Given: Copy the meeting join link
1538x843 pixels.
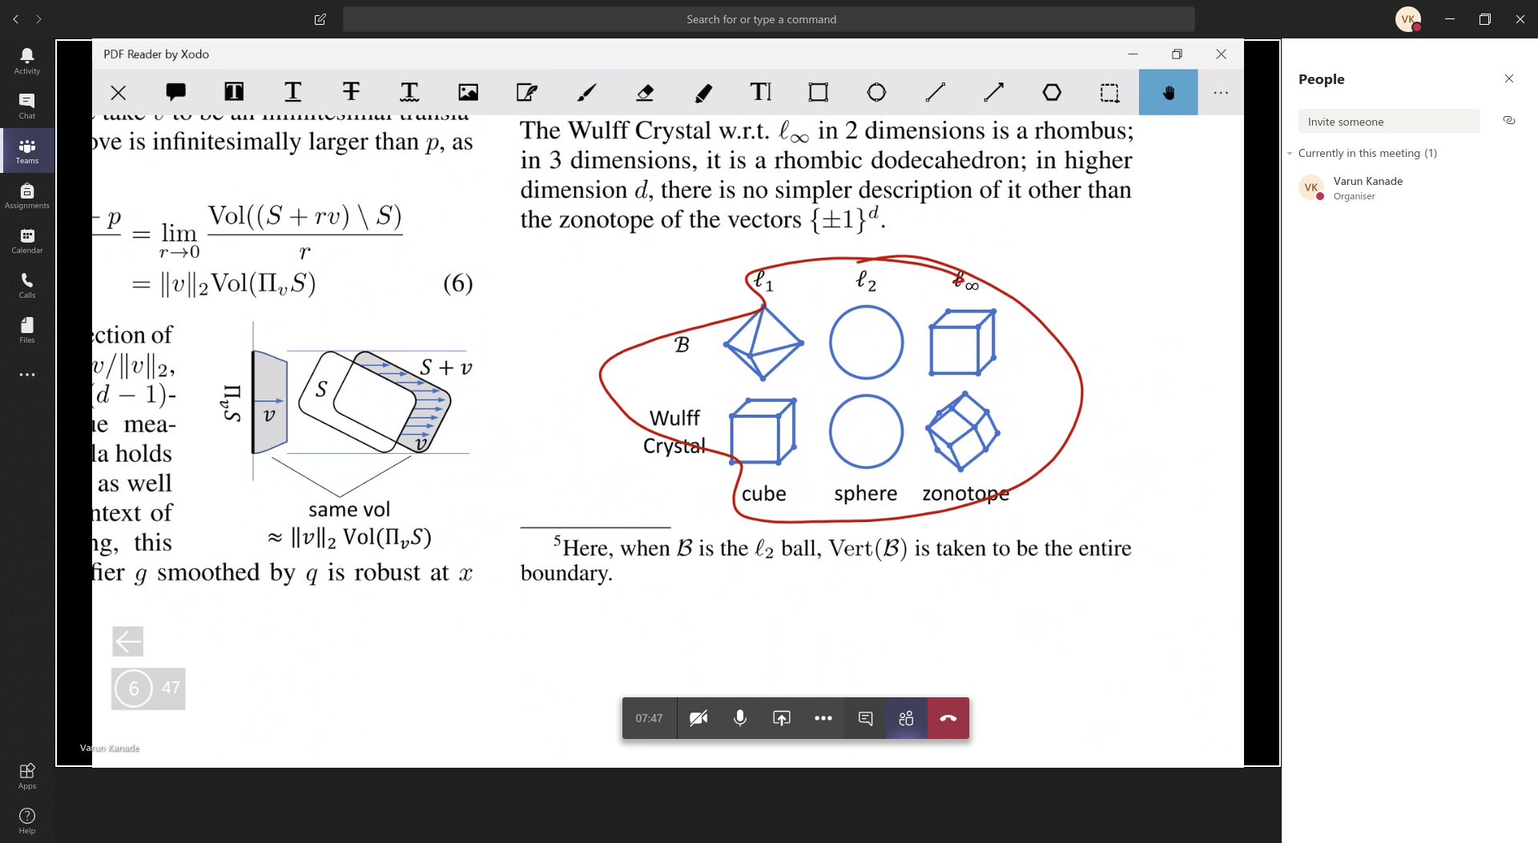Looking at the screenshot, I should click(x=1508, y=121).
